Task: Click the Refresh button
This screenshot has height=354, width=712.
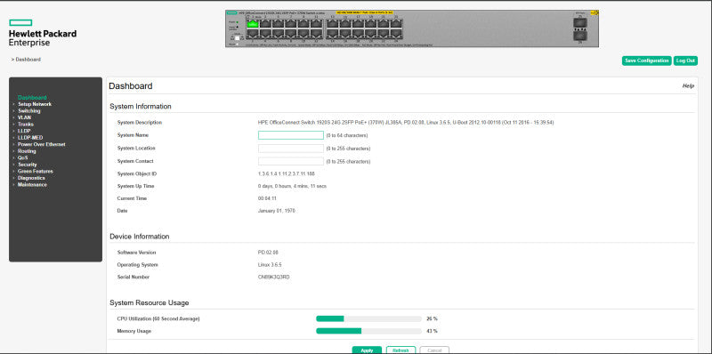Action: click(401, 350)
